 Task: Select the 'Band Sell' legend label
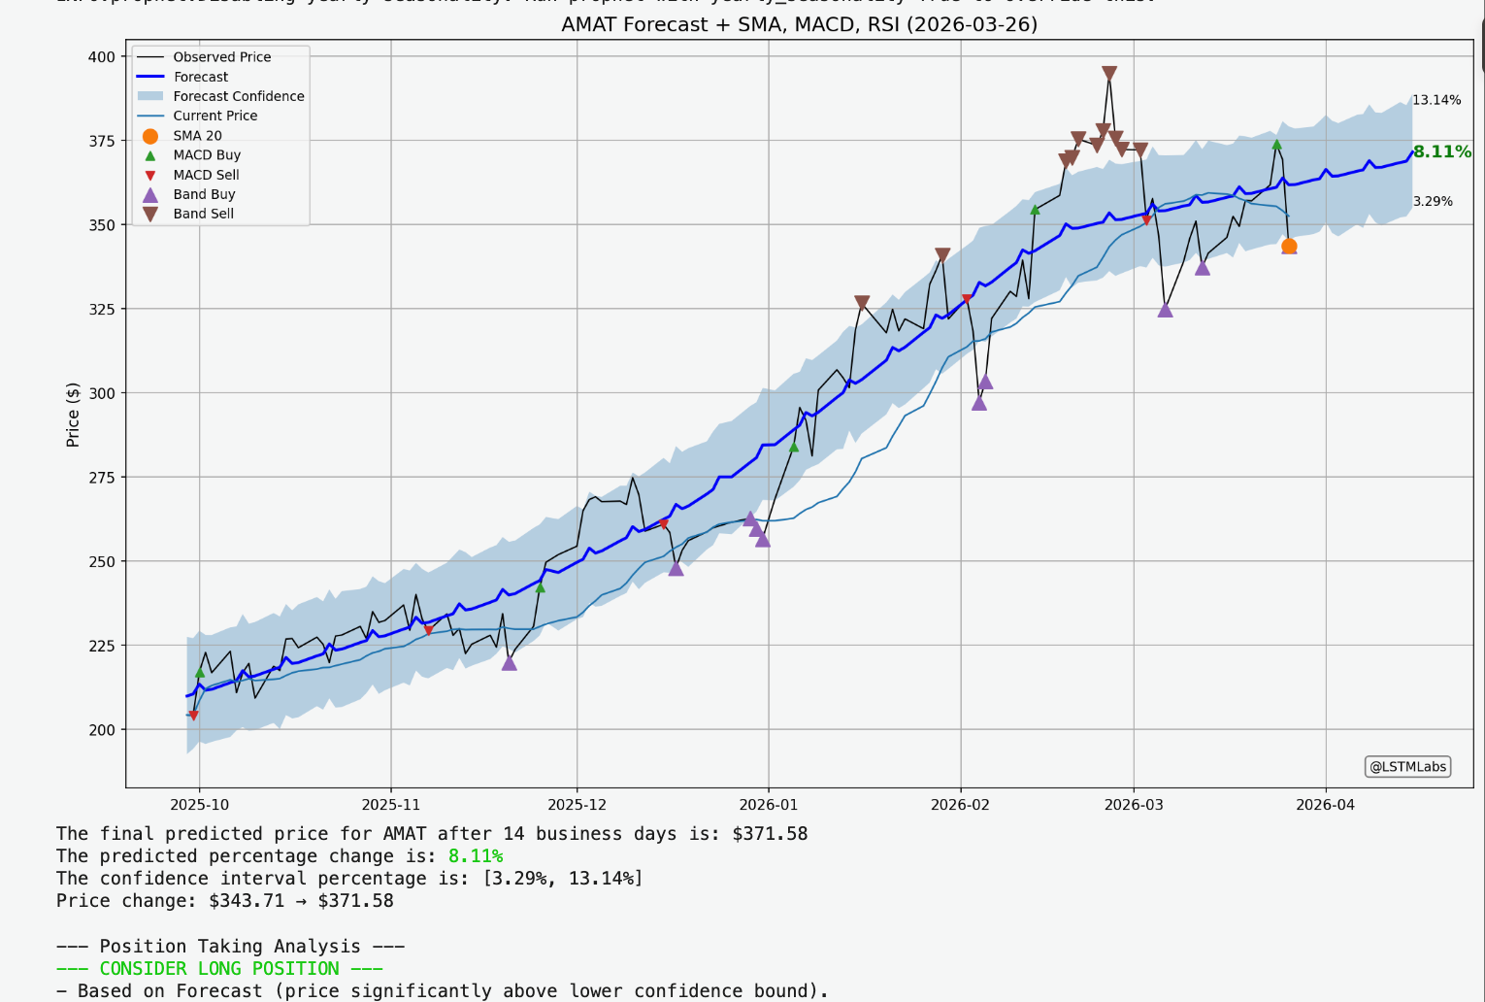204,214
